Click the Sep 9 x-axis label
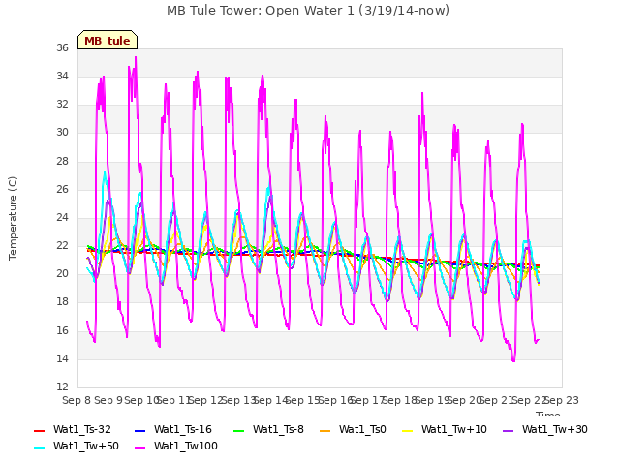 (108, 400)
